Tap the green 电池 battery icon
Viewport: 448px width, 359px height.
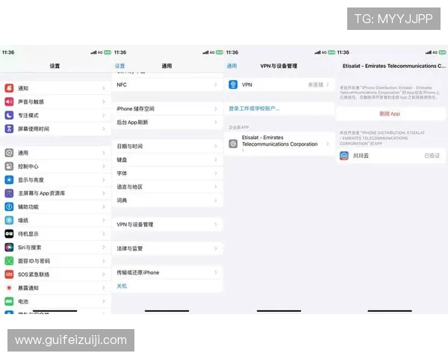click(x=9, y=301)
